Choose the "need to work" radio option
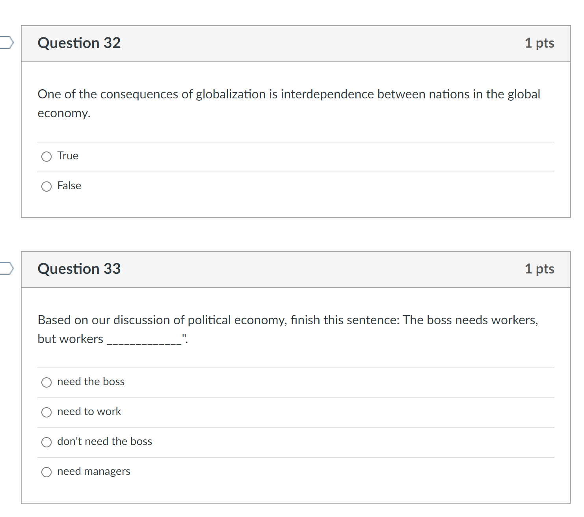This screenshot has height=517, width=584. pyautogui.click(x=46, y=412)
